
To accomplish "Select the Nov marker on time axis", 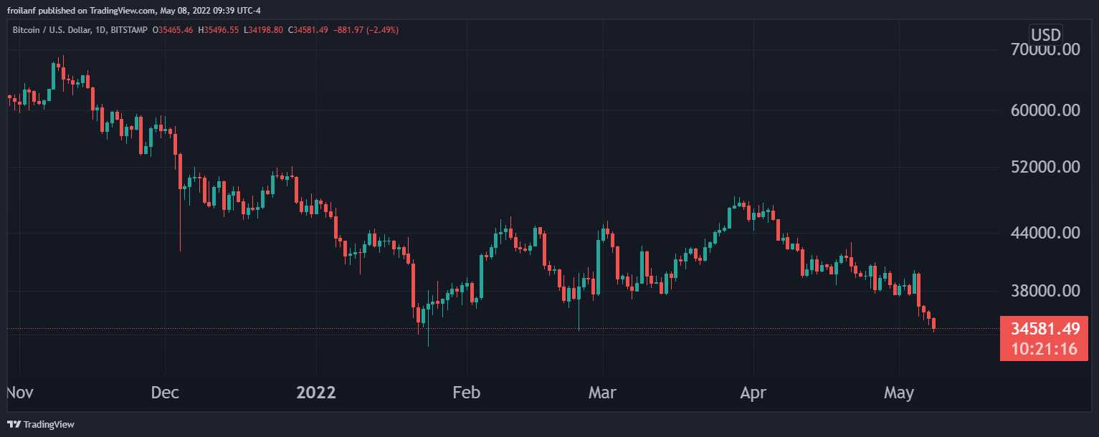I will click(x=20, y=393).
